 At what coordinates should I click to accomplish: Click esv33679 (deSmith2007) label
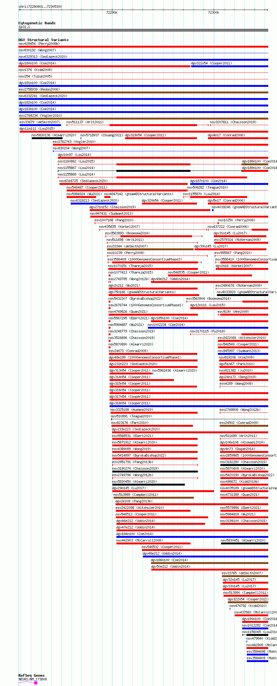40,122
